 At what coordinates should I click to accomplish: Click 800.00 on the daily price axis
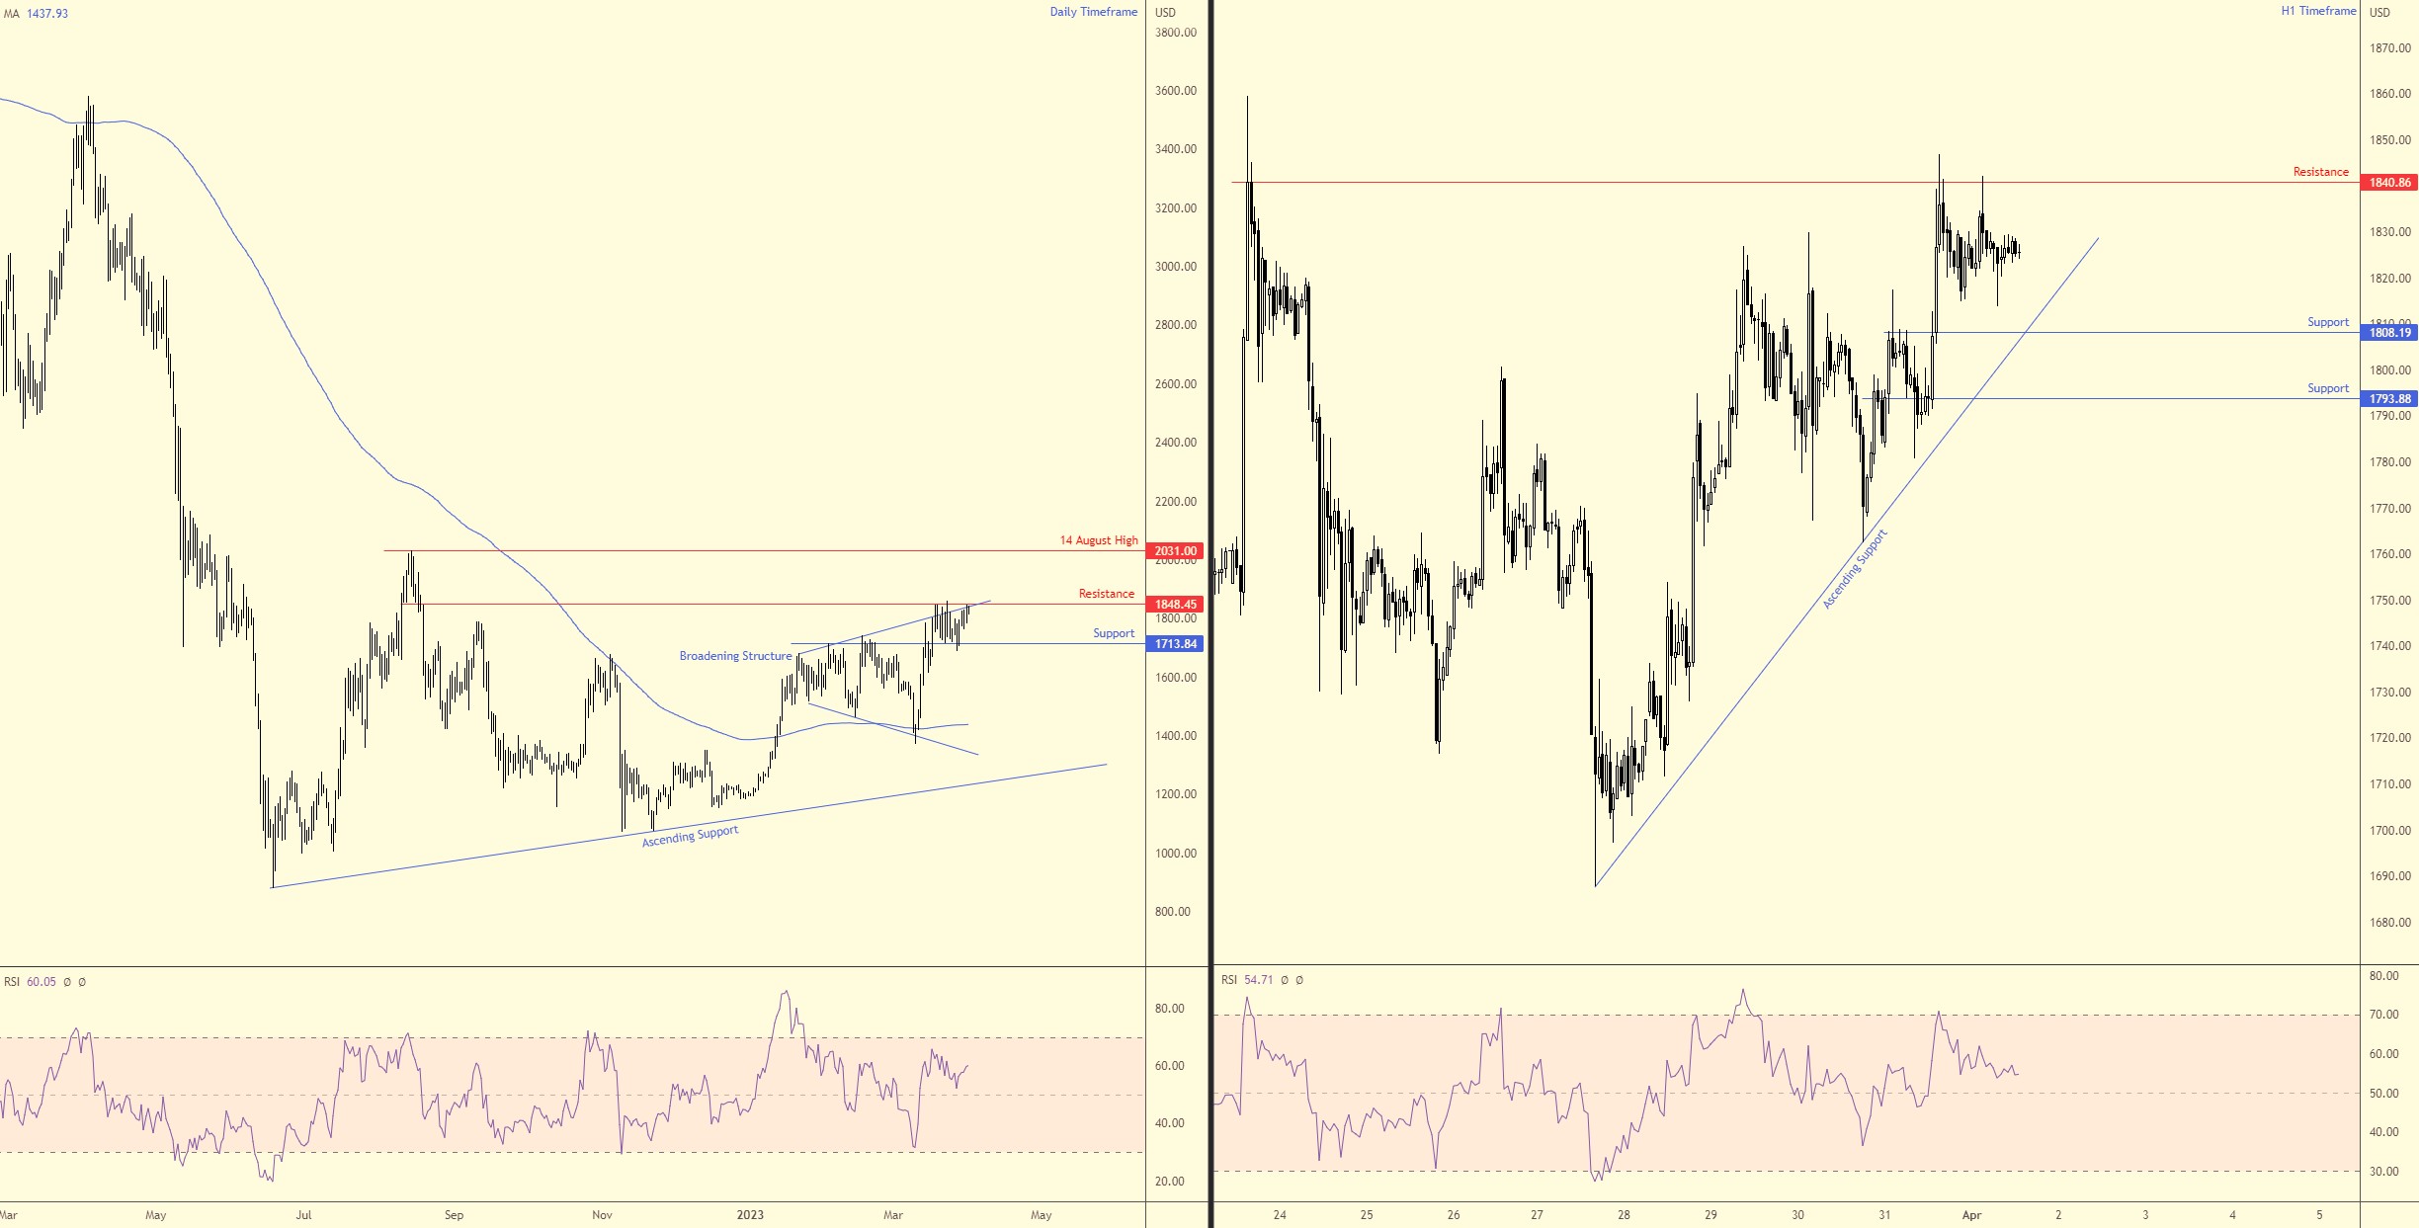point(1172,912)
